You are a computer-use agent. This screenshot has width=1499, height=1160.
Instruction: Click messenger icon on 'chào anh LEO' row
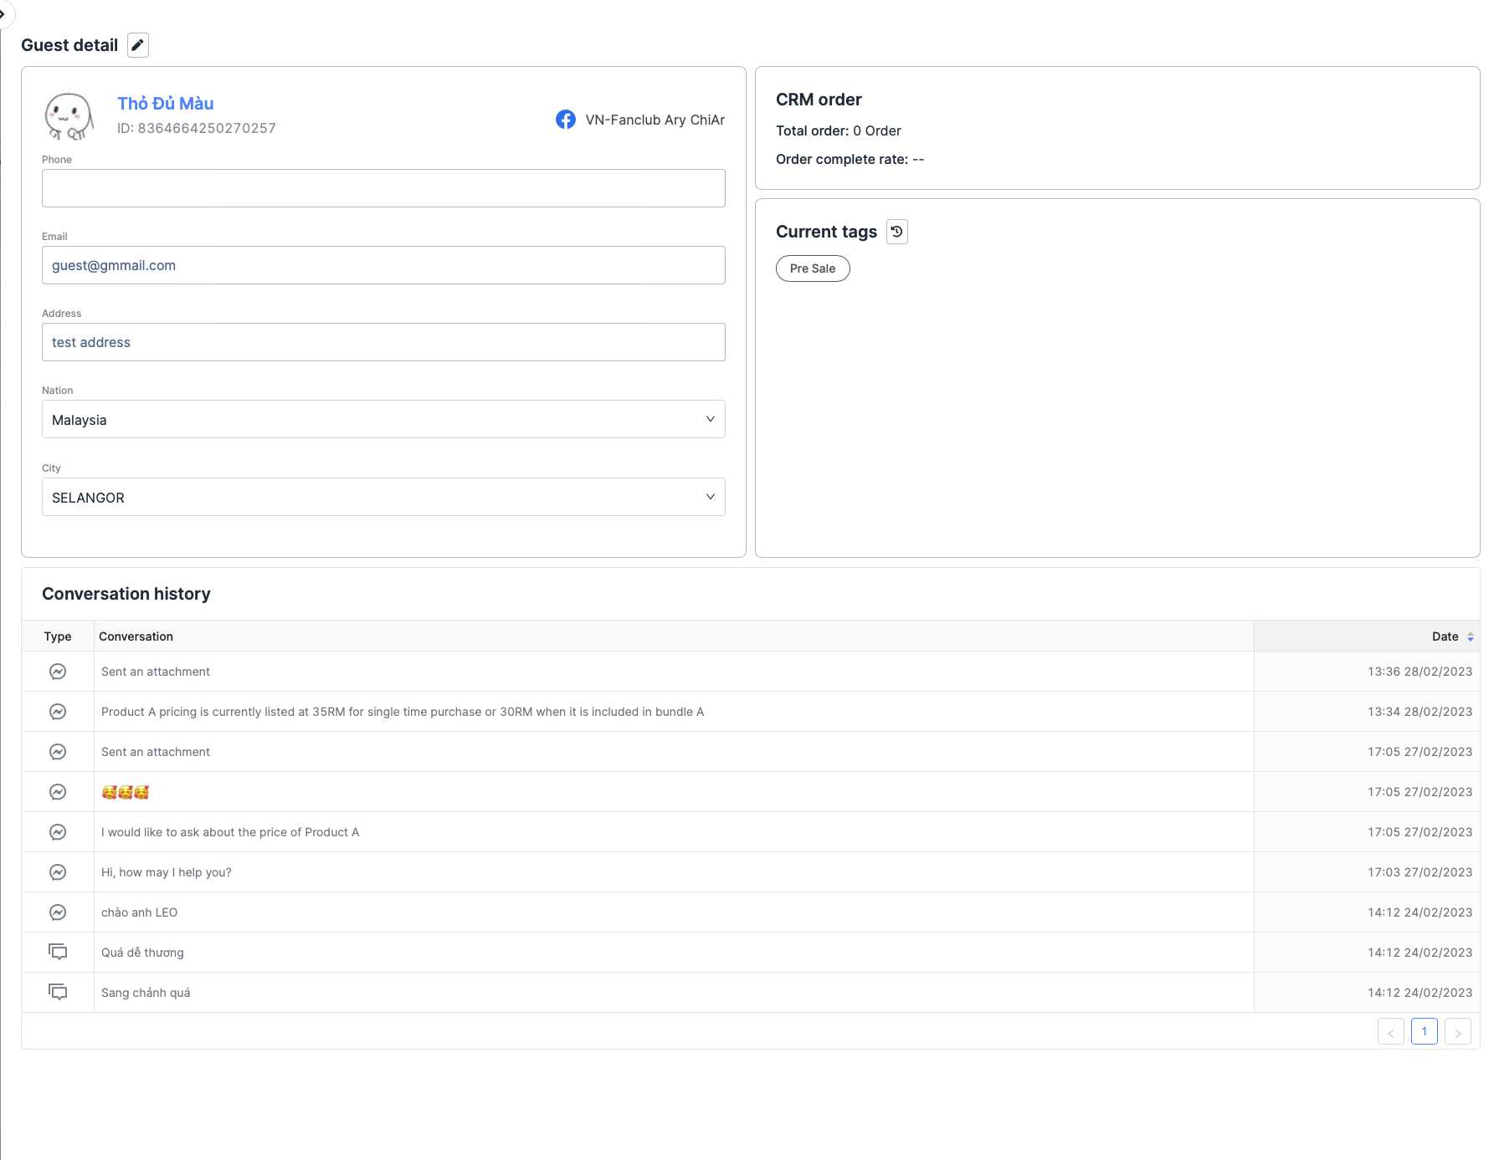click(x=58, y=912)
